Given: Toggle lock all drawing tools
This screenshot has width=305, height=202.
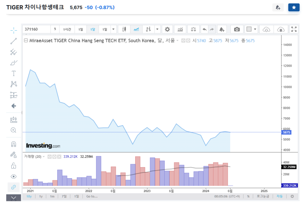Looking at the screenshot, I should 14,166.
